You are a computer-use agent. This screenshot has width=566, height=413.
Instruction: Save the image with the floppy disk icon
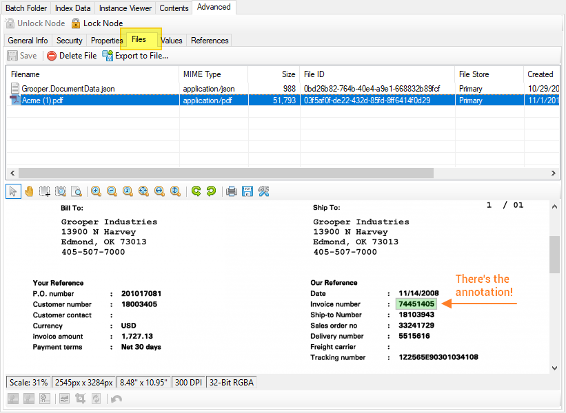(x=247, y=191)
